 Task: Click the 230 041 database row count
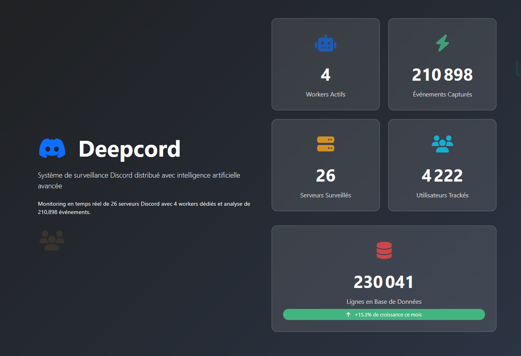(x=384, y=282)
